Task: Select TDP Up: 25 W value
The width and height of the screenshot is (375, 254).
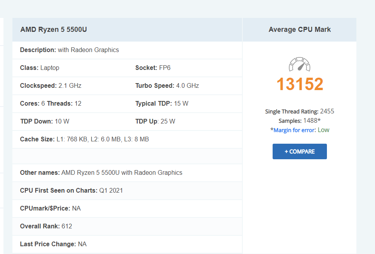Action: click(155, 121)
